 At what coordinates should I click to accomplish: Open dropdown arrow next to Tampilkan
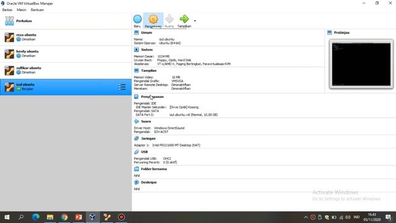195,20
